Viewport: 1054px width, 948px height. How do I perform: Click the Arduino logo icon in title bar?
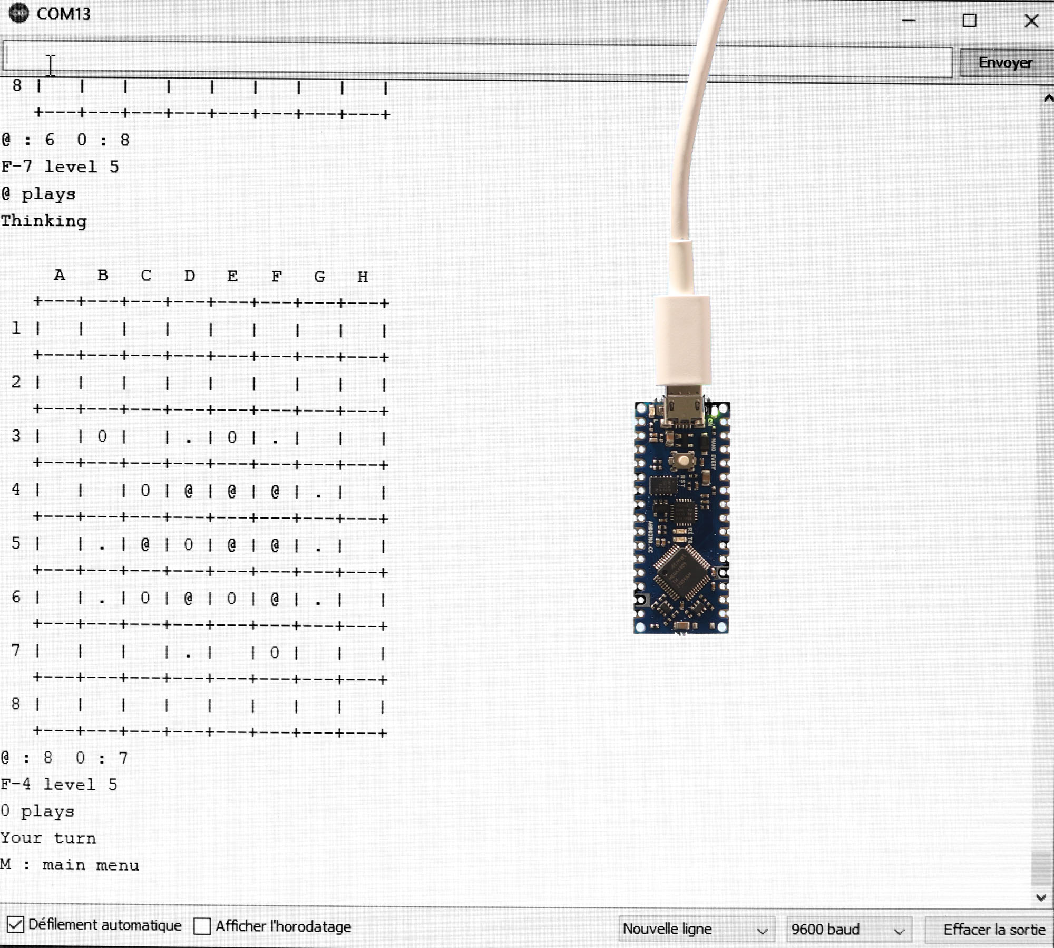point(19,13)
